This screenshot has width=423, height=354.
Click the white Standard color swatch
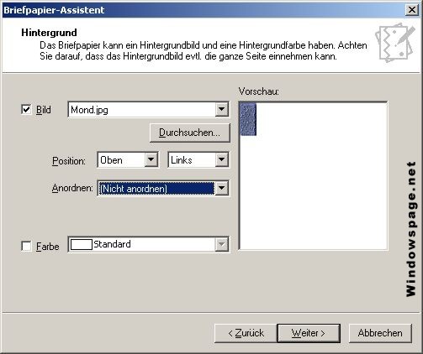(x=82, y=245)
